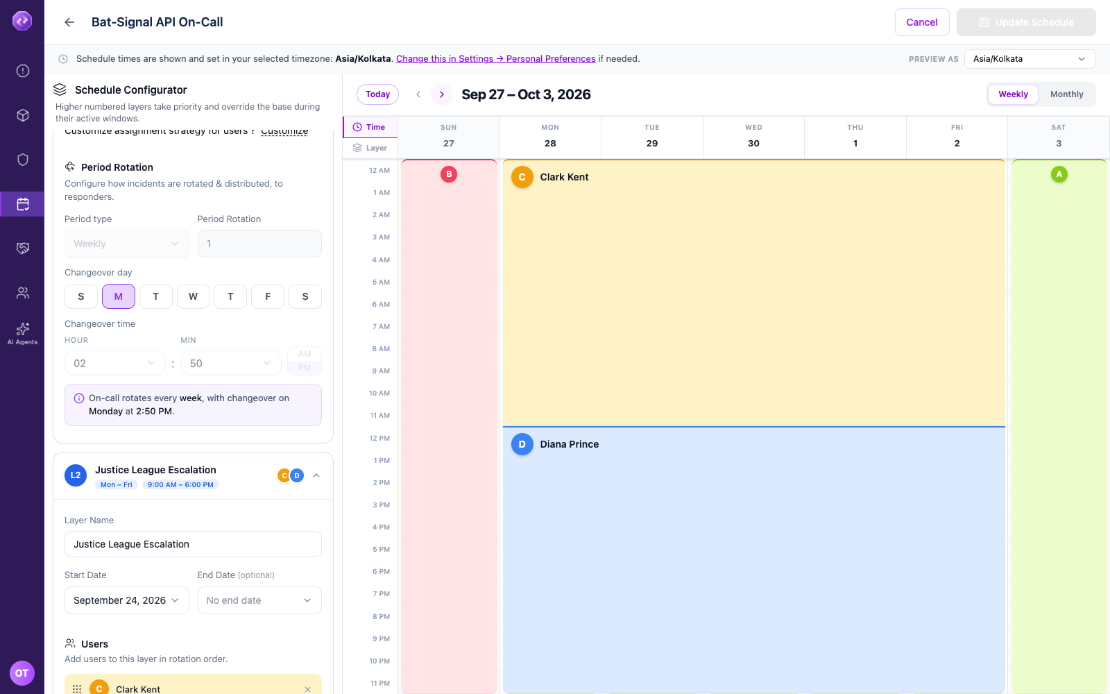This screenshot has width=1110, height=694.
Task: Click the Customize assignment strategy link
Action: tap(284, 131)
